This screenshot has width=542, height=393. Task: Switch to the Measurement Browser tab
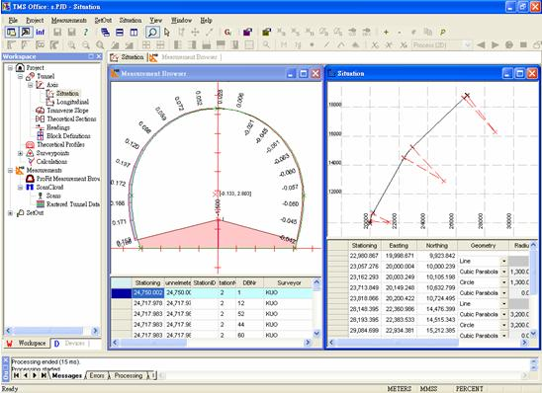pyautogui.click(x=185, y=57)
